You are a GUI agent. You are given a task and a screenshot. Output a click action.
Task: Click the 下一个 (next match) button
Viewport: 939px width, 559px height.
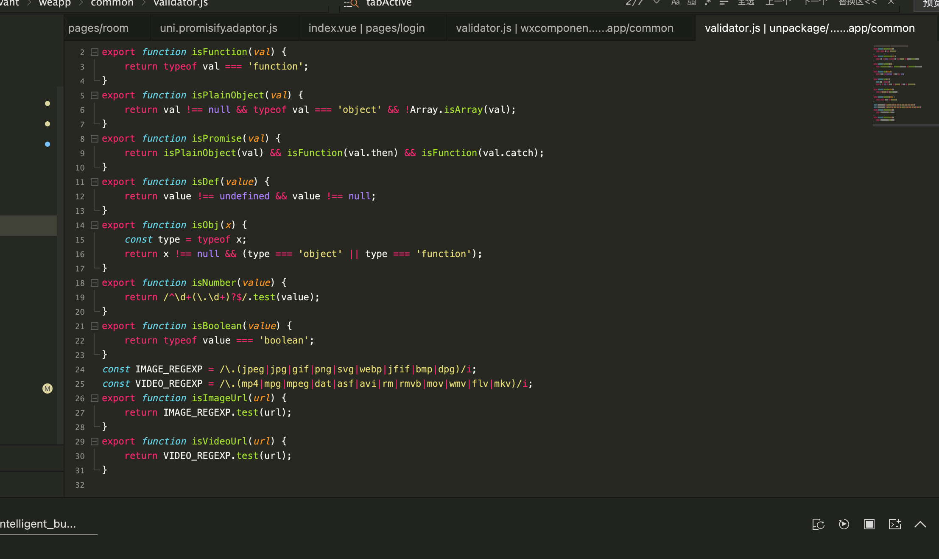click(815, 3)
